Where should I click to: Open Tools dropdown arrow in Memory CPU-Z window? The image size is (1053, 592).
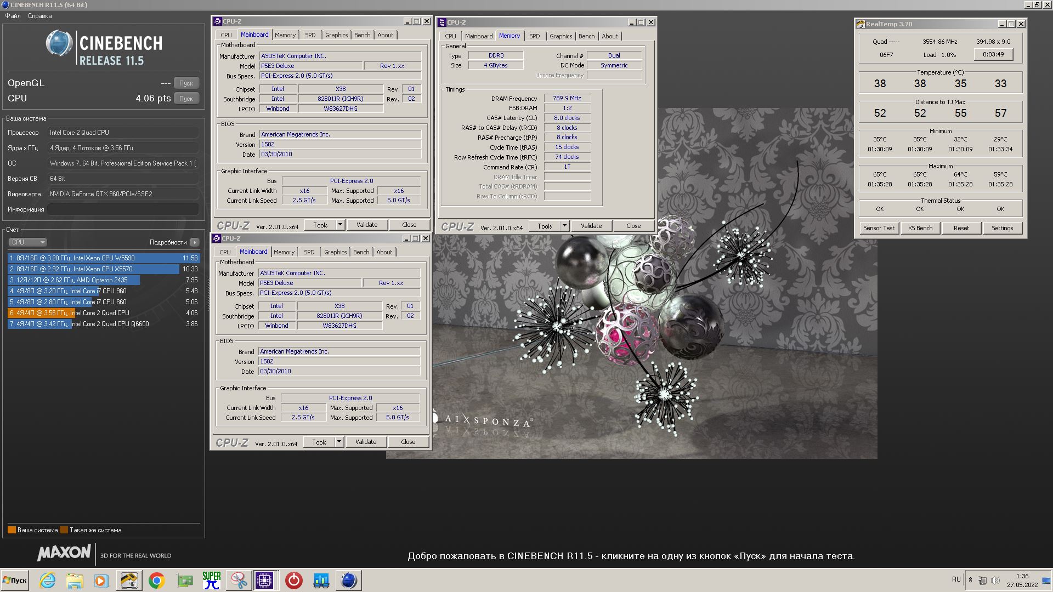pyautogui.click(x=564, y=226)
